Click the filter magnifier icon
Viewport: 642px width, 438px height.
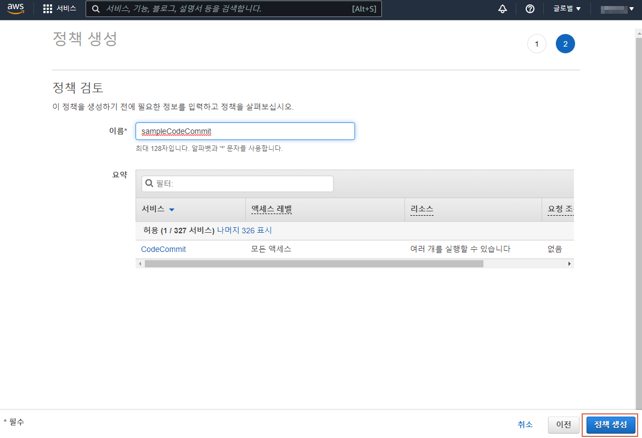click(149, 183)
